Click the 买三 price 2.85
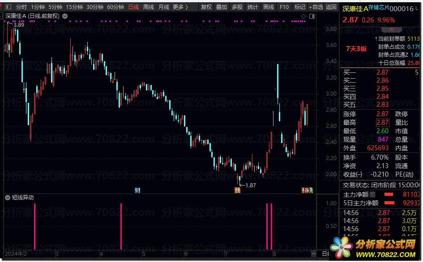This screenshot has width=423, height=262. (x=383, y=89)
